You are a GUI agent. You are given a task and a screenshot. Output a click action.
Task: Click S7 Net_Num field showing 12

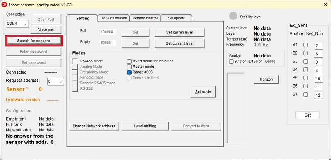click(319, 95)
